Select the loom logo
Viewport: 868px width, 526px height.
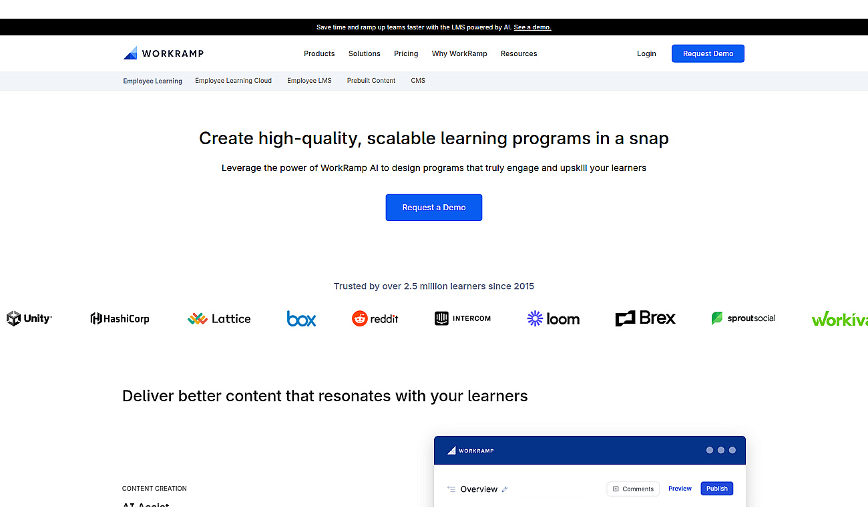click(x=553, y=318)
